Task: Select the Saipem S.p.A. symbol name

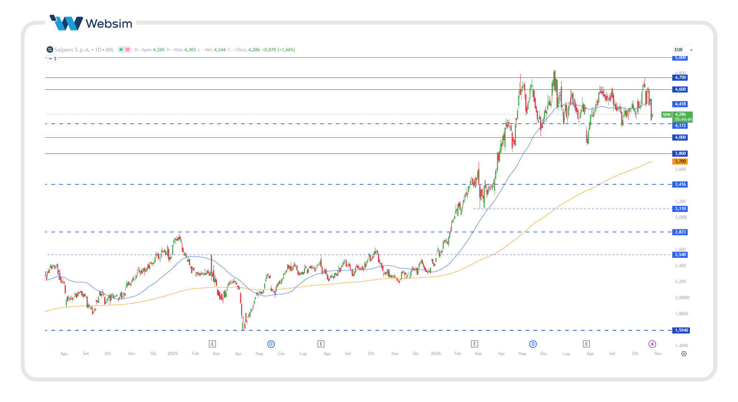Action: 72,49
